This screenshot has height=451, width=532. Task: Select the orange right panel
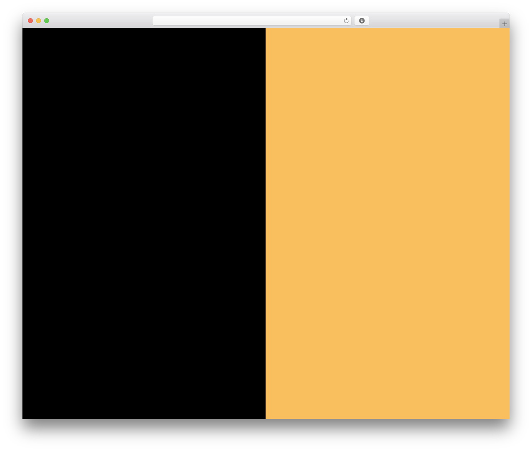click(x=387, y=223)
